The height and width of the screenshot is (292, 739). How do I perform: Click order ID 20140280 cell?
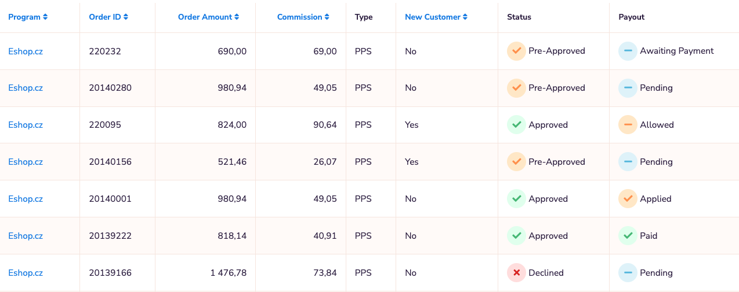(x=110, y=88)
